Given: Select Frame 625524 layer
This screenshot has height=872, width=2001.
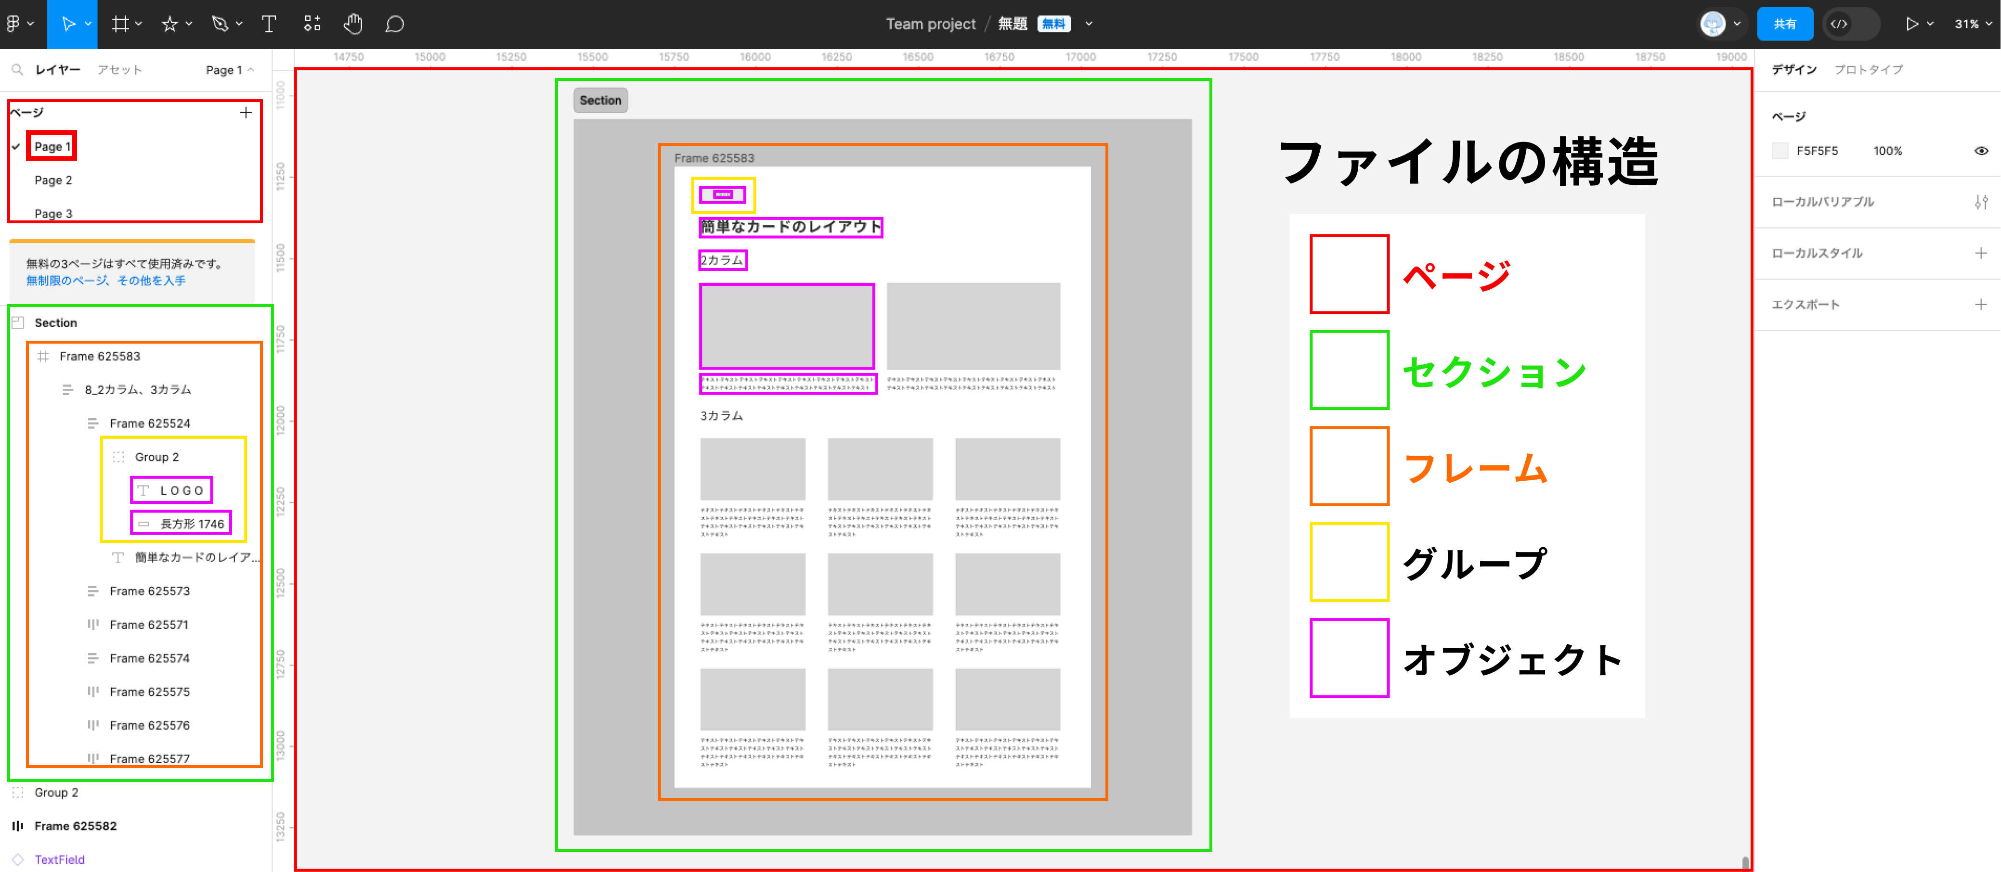Looking at the screenshot, I should click(x=150, y=424).
